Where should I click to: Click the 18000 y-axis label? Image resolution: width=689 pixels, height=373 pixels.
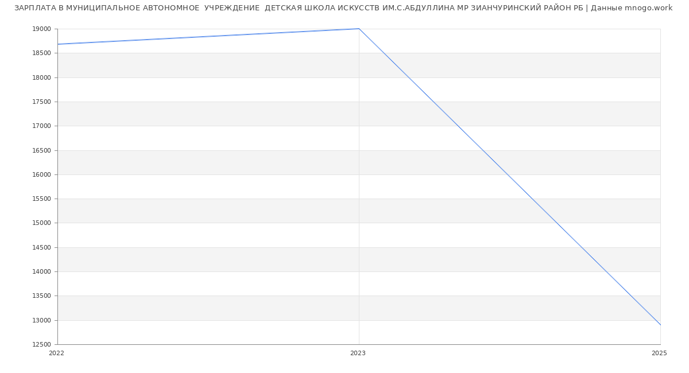point(41,77)
